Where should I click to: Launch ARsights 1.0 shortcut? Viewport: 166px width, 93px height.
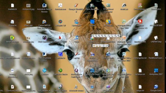(x=60, y=22)
